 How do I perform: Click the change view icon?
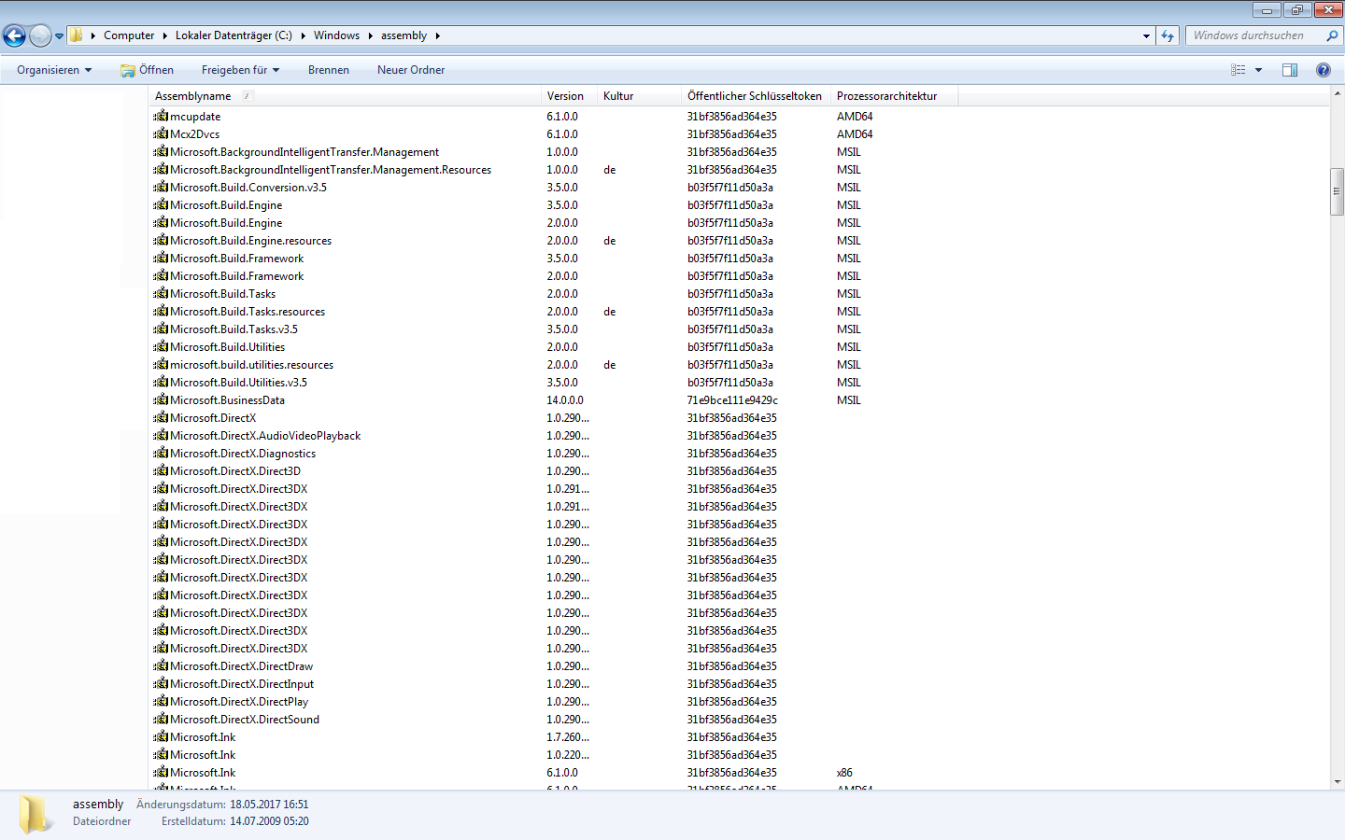[x=1239, y=70]
